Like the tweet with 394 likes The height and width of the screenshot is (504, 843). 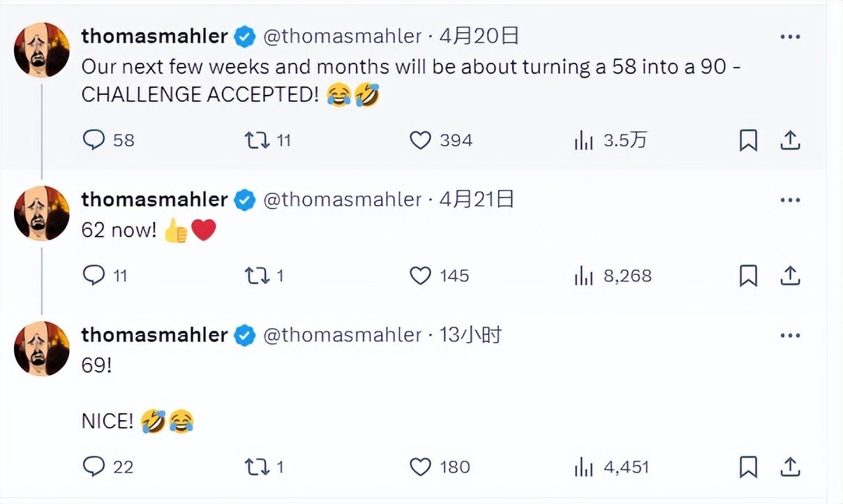(420, 141)
